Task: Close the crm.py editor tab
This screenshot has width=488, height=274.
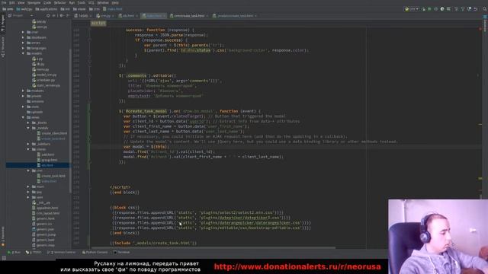Action: 113,15
